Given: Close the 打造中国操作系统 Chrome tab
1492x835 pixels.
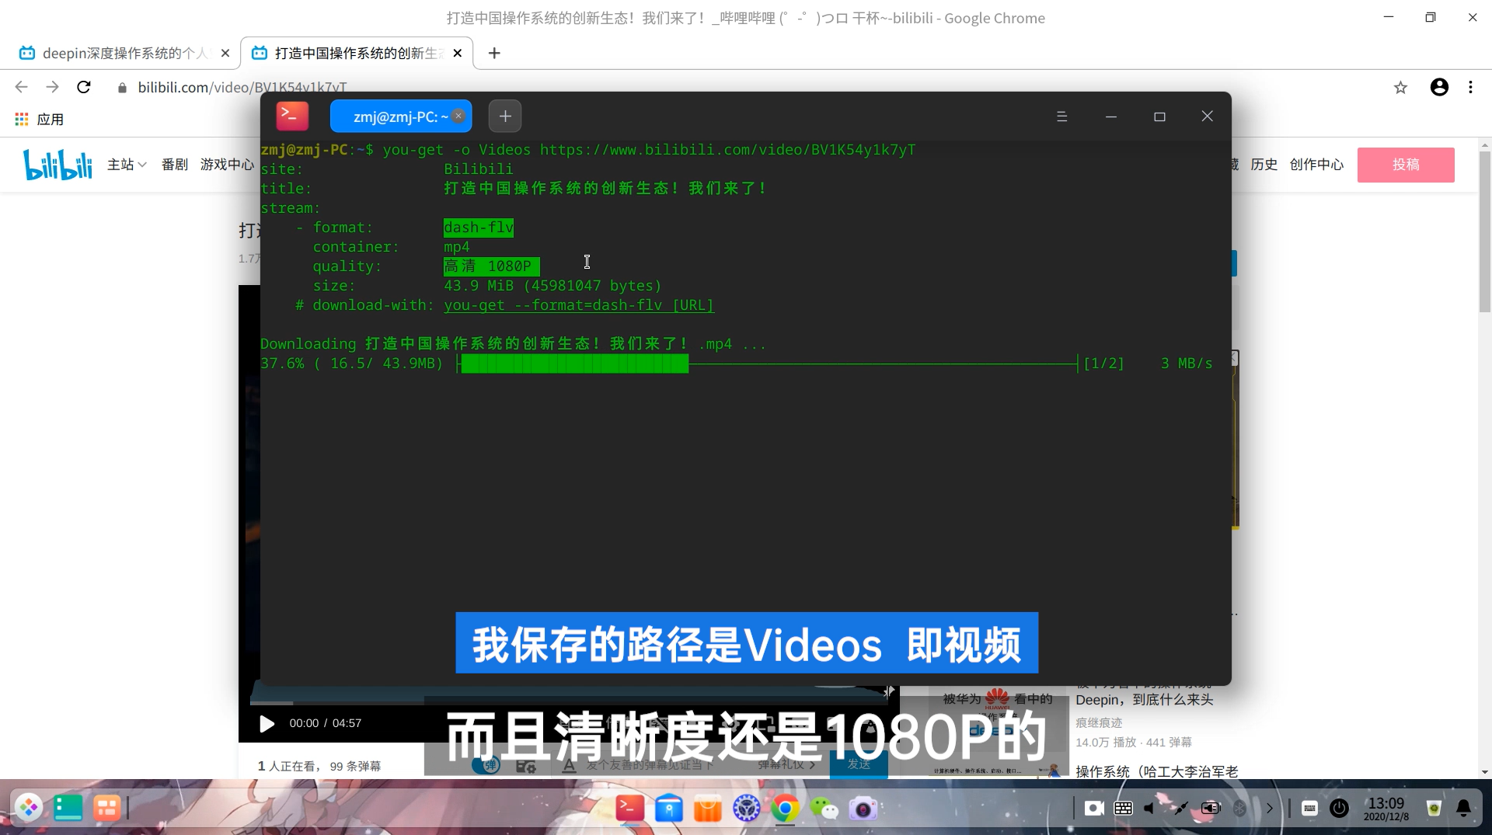Looking at the screenshot, I should click(458, 53).
